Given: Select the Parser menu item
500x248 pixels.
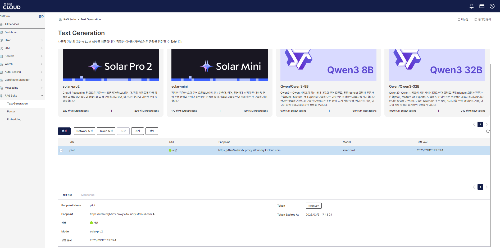Looking at the screenshot, I should point(11,111).
